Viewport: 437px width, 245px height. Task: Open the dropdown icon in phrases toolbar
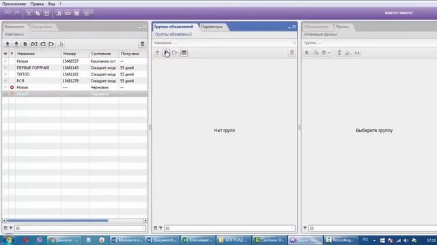(x=326, y=53)
